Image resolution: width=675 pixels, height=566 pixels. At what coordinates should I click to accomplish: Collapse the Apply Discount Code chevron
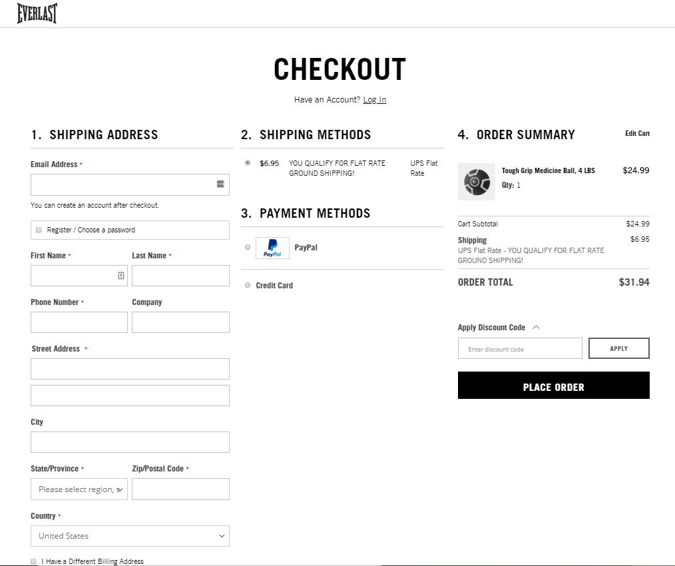(536, 328)
